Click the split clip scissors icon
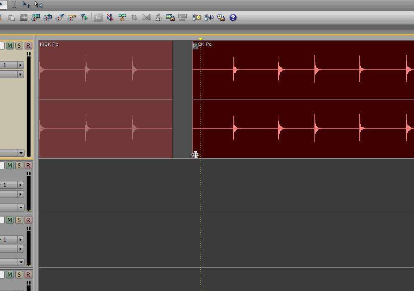The height and width of the screenshot is (291, 414). click(122, 18)
